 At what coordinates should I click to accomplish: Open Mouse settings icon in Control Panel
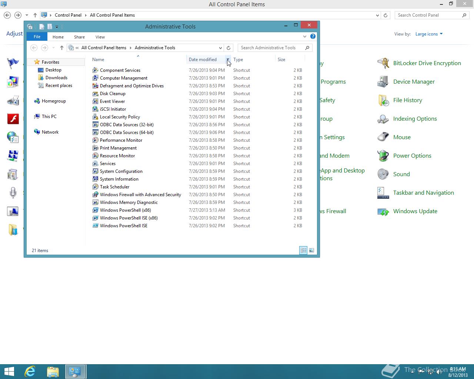click(383, 137)
